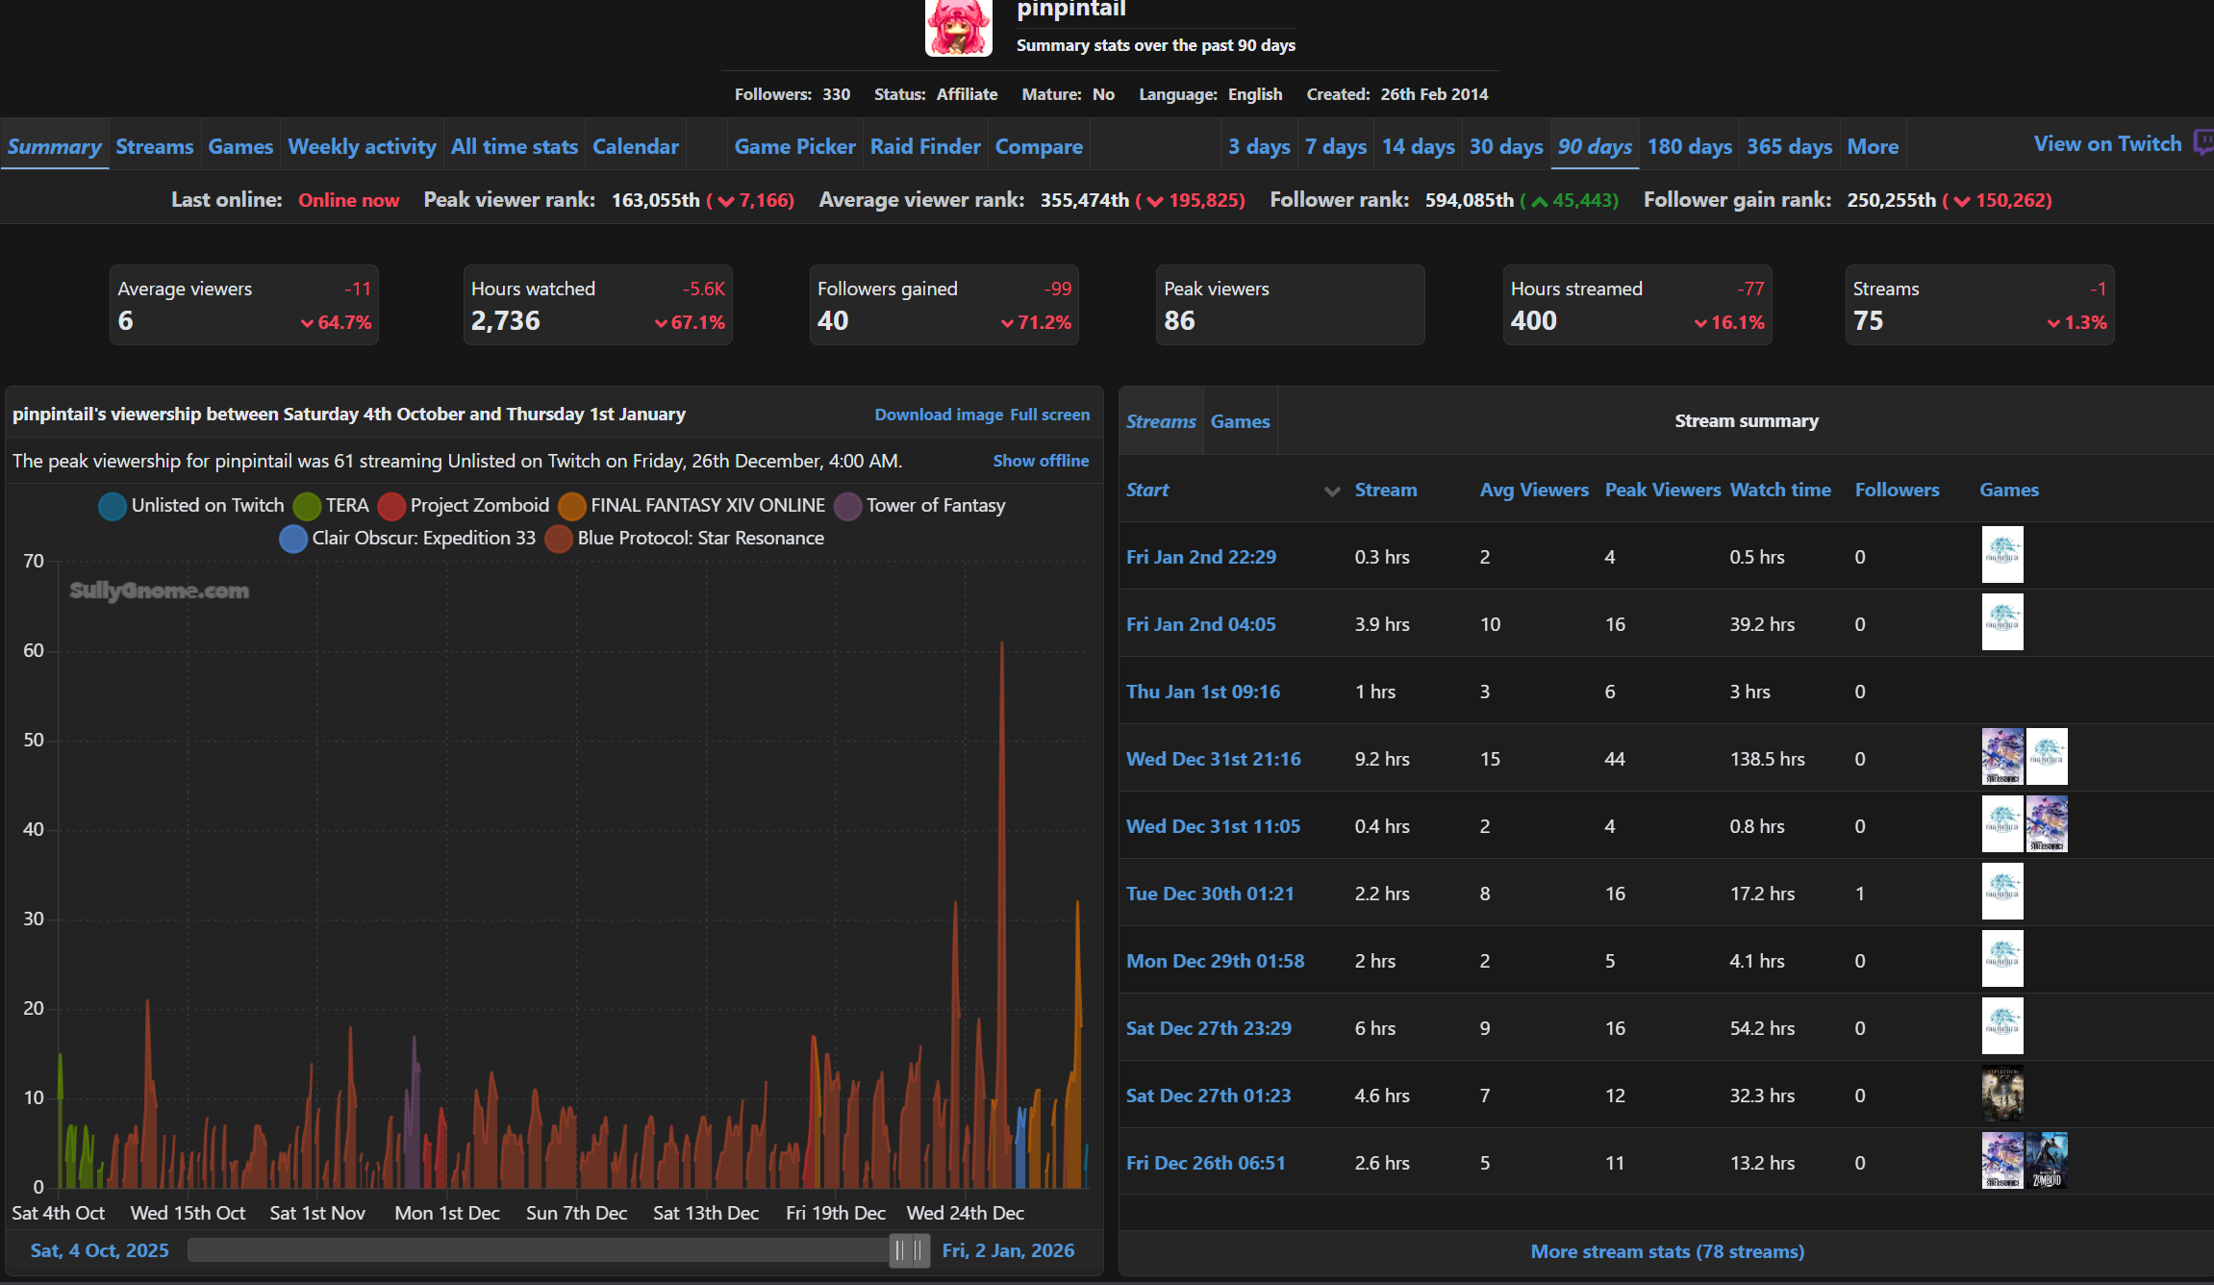Sort the table by Peak Viewers
The height and width of the screenshot is (1285, 2214).
[1662, 490]
